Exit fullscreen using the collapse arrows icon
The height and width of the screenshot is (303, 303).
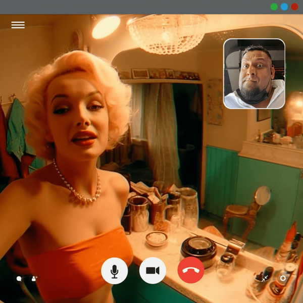(265, 278)
